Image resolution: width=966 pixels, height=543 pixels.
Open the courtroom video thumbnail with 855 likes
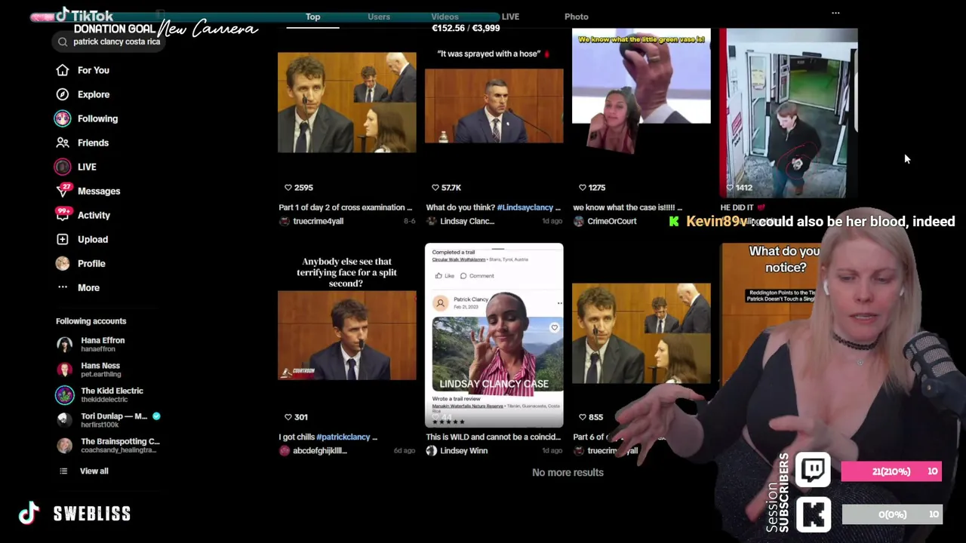[641, 334]
